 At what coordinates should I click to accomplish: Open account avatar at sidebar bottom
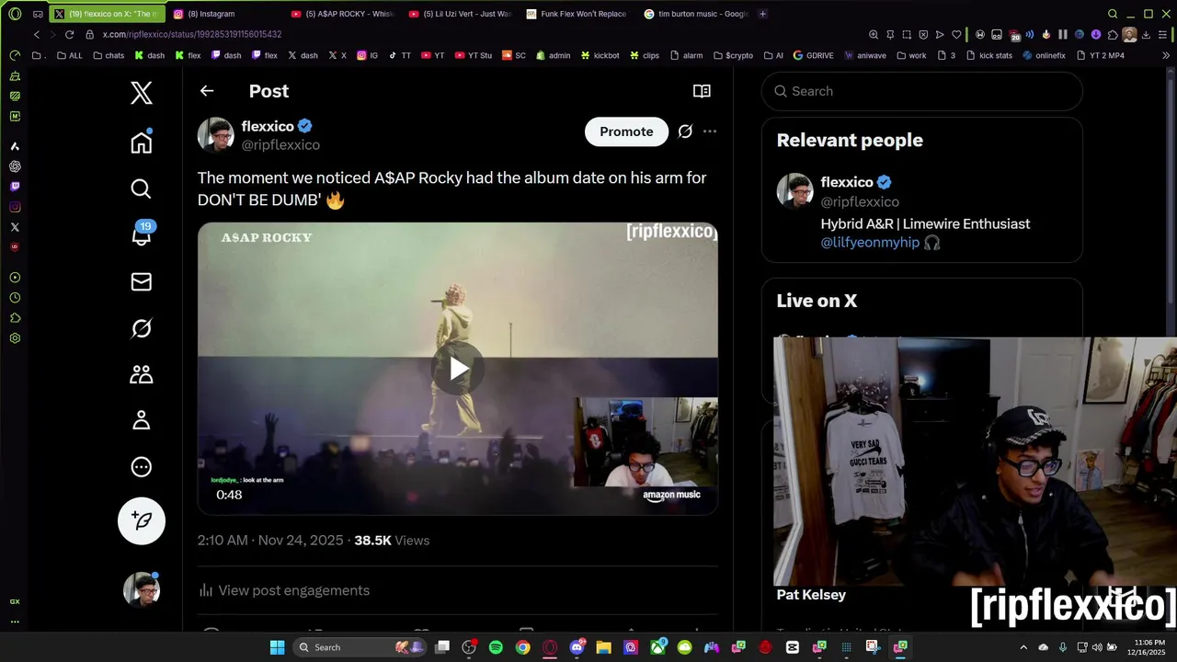[x=142, y=588]
